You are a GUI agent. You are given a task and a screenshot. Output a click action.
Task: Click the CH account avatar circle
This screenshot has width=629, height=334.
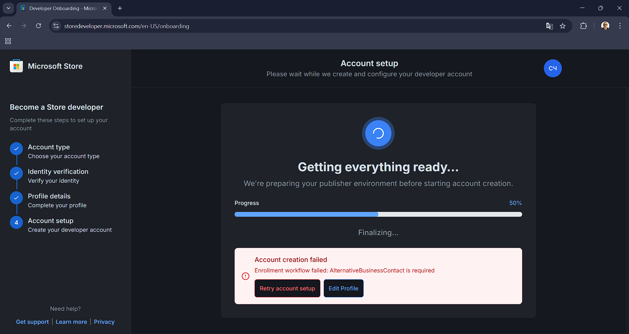552,68
